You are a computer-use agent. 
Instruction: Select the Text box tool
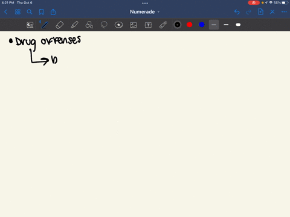148,25
